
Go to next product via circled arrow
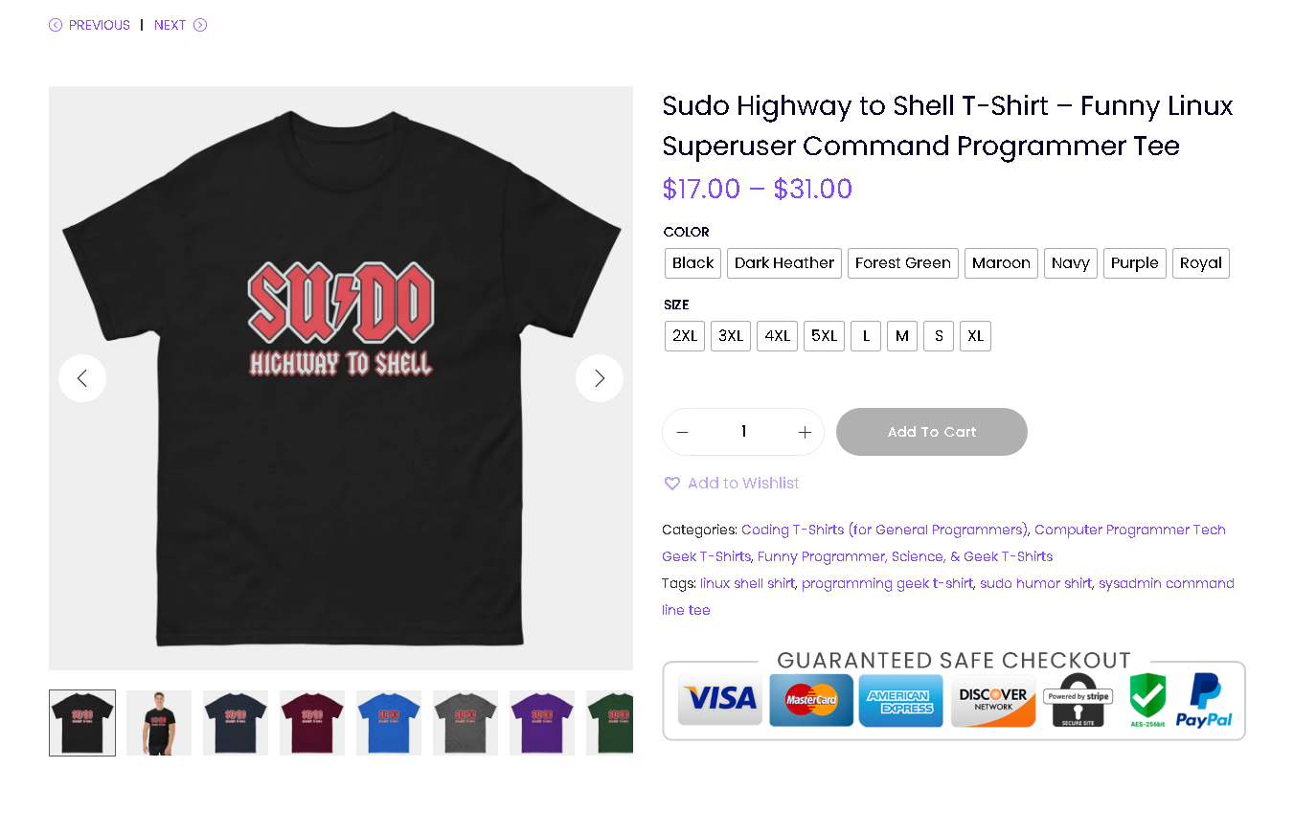200,25
